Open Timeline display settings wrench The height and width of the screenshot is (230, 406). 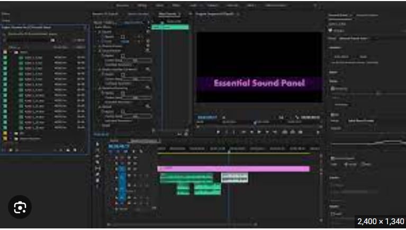(x=141, y=151)
